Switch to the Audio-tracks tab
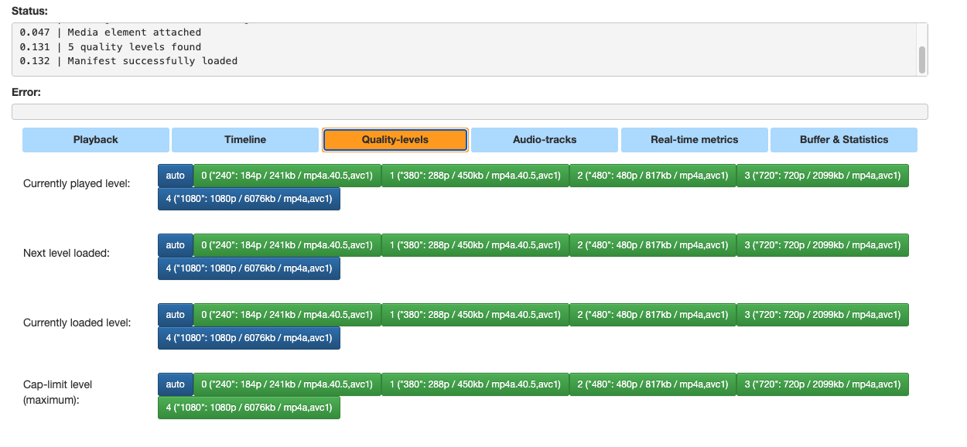 [545, 139]
